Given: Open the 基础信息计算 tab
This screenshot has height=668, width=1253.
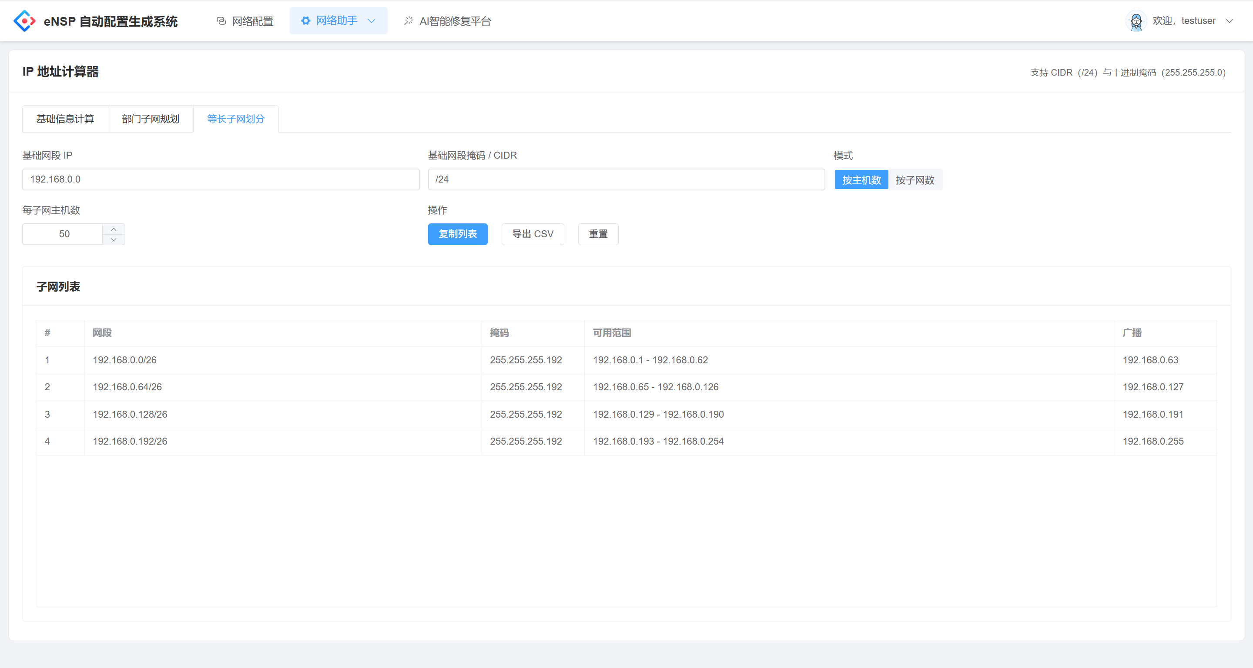Looking at the screenshot, I should coord(65,119).
